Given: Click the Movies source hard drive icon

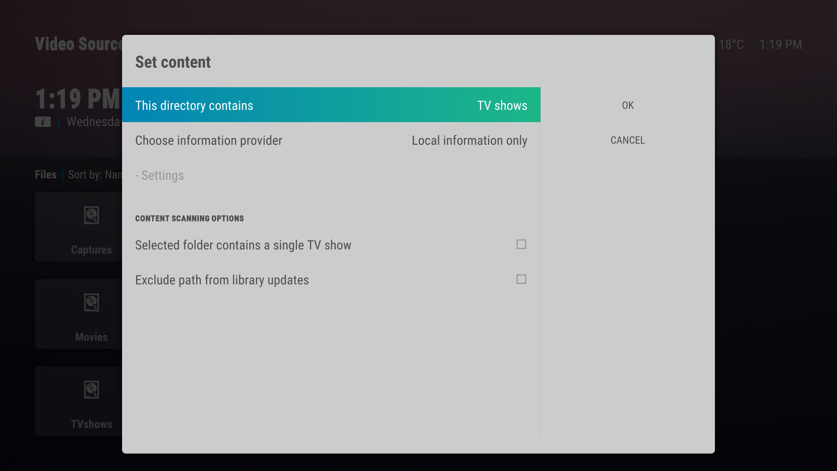Looking at the screenshot, I should click(92, 303).
